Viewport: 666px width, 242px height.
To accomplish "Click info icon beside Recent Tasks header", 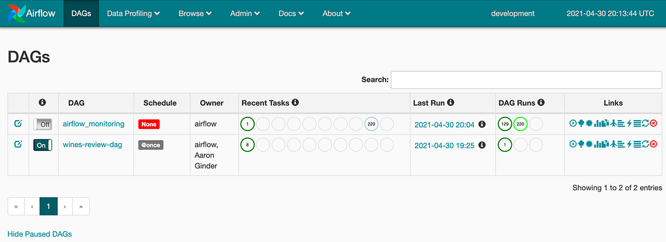I will (x=295, y=103).
